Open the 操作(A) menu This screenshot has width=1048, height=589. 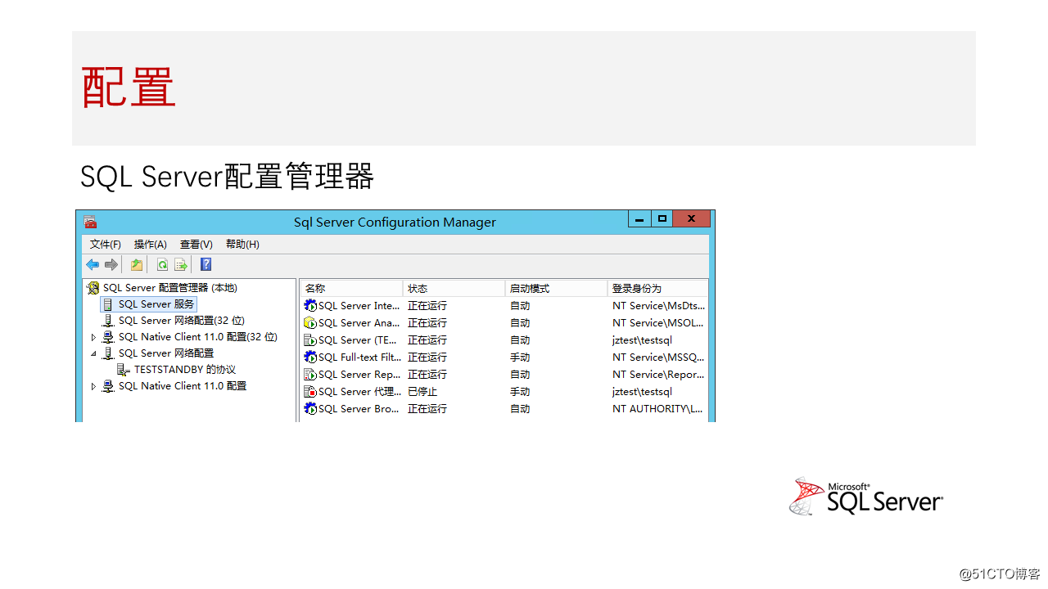(151, 245)
